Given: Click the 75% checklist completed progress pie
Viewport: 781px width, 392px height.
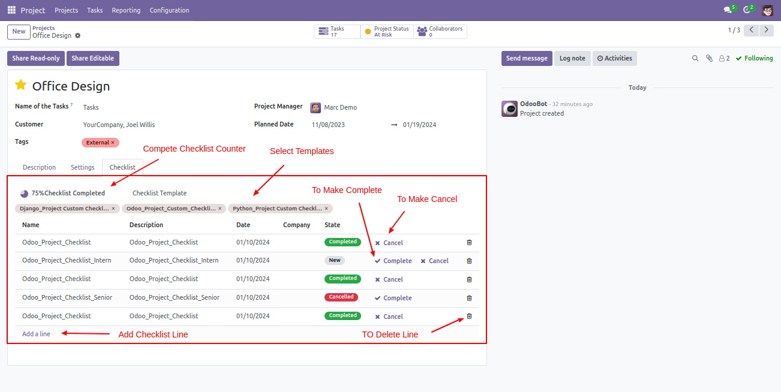Looking at the screenshot, I should click(x=24, y=194).
